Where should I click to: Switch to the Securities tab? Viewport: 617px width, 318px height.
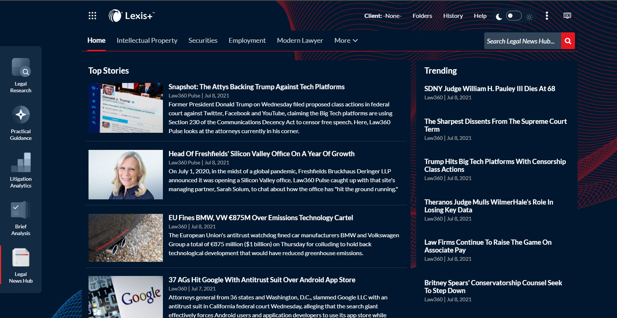tap(203, 41)
